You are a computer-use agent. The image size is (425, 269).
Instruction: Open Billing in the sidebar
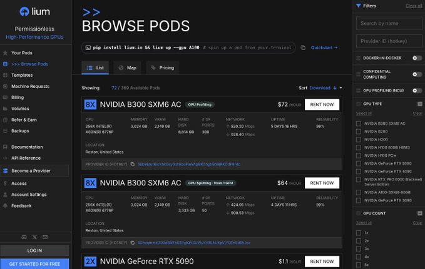18,97
